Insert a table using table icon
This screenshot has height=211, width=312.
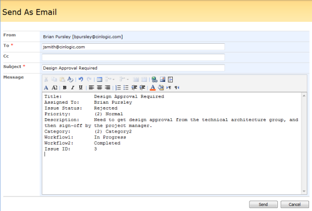(x=99, y=80)
